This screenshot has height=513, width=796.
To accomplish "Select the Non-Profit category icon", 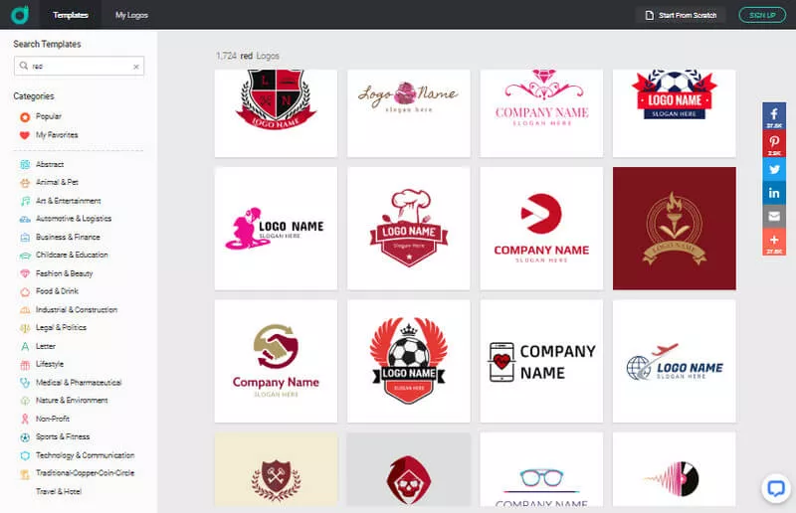I will point(25,419).
